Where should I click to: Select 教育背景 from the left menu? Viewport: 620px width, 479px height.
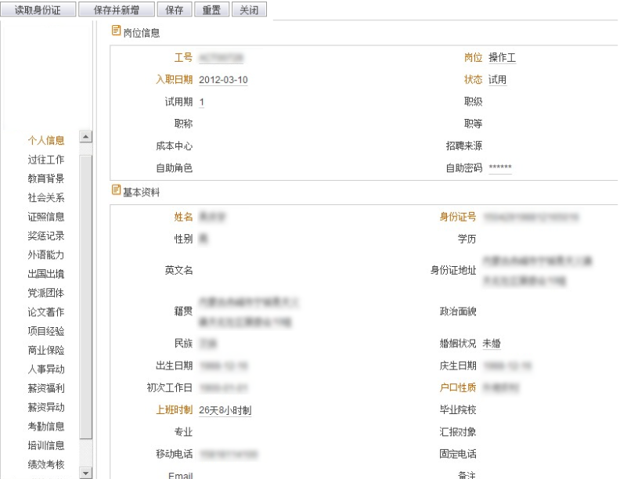pyautogui.click(x=46, y=178)
